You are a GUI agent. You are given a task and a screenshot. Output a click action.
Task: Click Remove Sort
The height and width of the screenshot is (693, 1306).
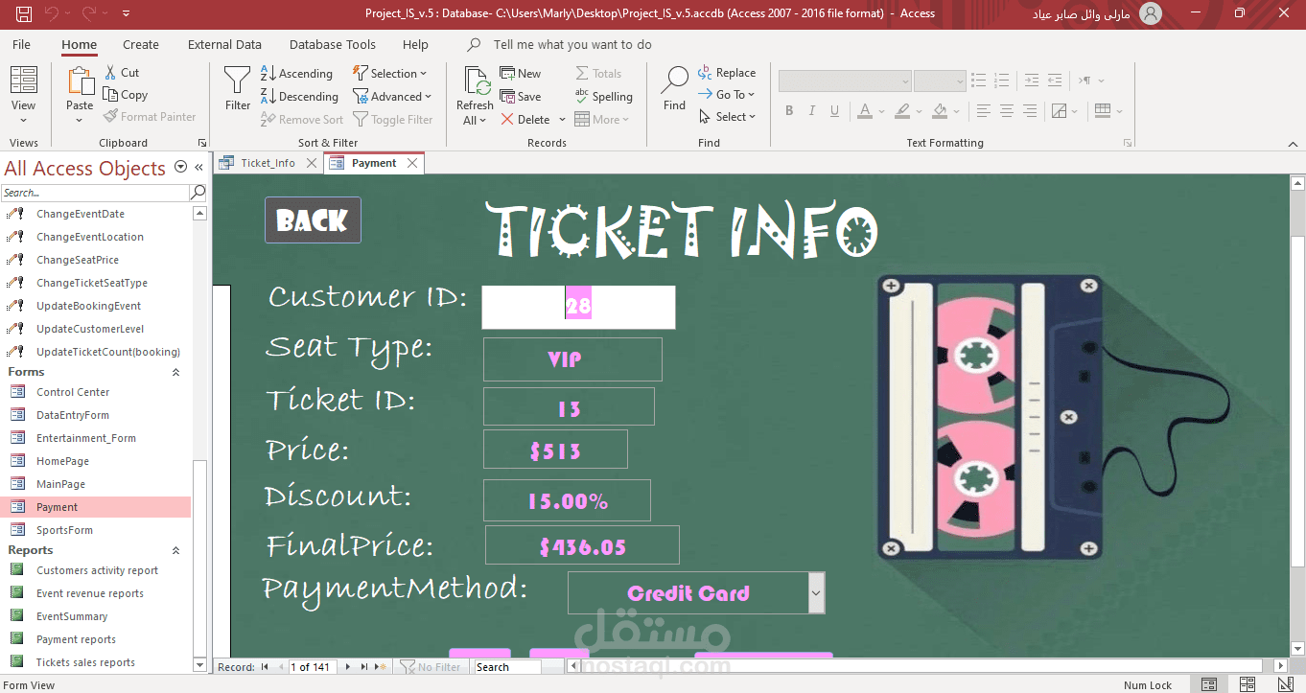coord(301,120)
